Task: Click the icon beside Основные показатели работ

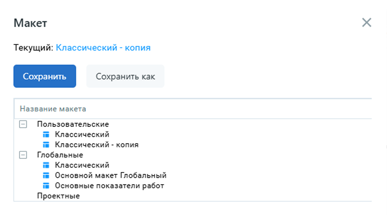Action: 46,185
